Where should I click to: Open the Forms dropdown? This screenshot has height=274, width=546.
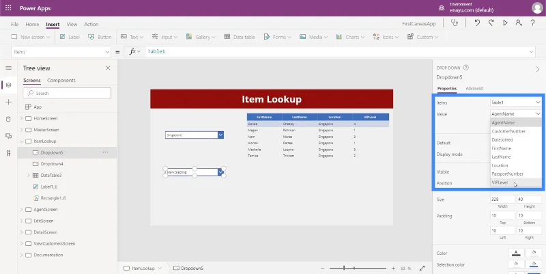click(x=278, y=37)
